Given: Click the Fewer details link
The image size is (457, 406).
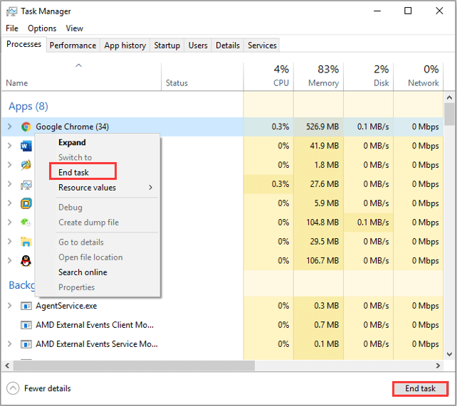Looking at the screenshot, I should 48,388.
